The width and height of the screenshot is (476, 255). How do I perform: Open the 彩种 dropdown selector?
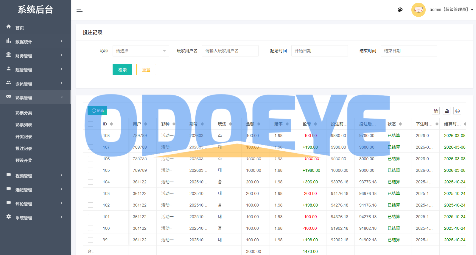pyautogui.click(x=141, y=51)
